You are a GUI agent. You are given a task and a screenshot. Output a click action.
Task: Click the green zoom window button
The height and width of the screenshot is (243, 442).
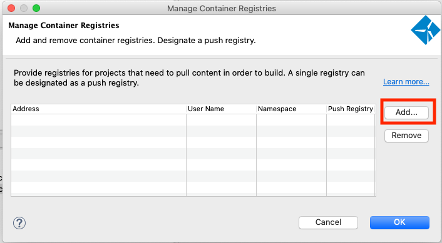coord(36,8)
